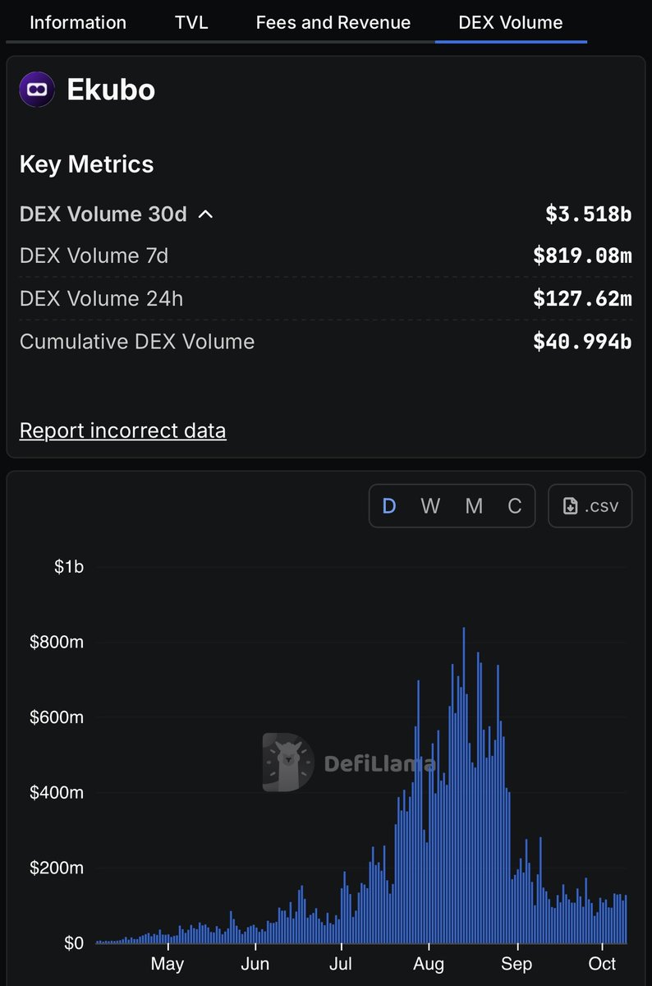Switch chart to C cumulative view

click(x=515, y=505)
